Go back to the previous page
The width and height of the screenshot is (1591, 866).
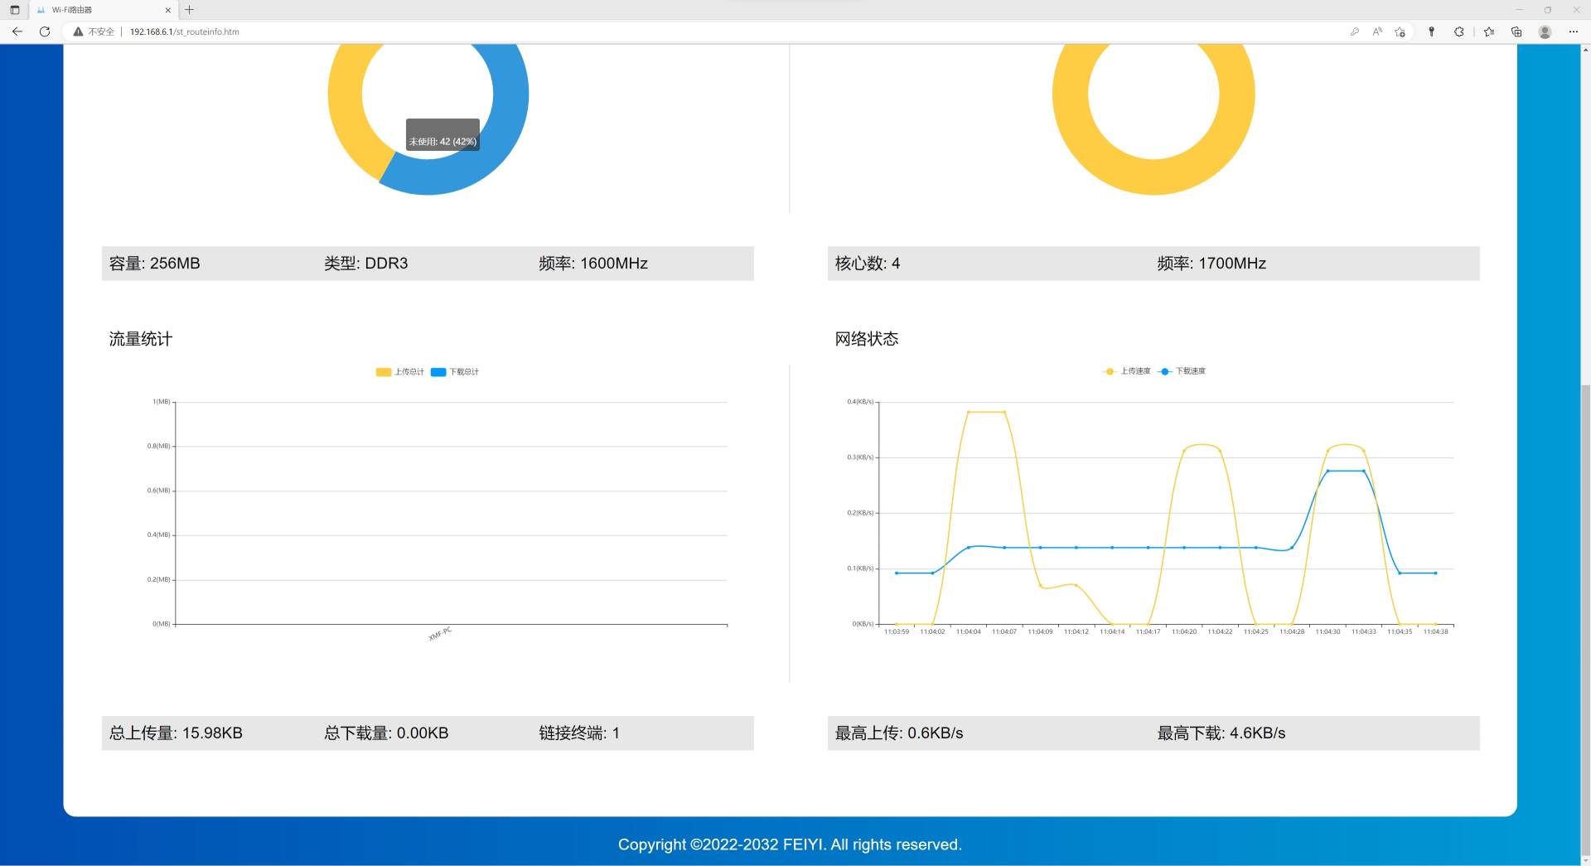(17, 31)
